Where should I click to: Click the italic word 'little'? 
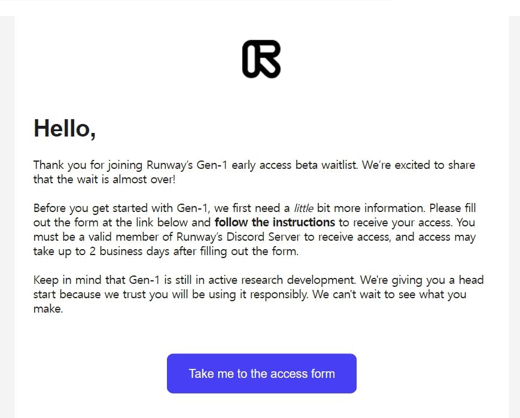(x=303, y=208)
